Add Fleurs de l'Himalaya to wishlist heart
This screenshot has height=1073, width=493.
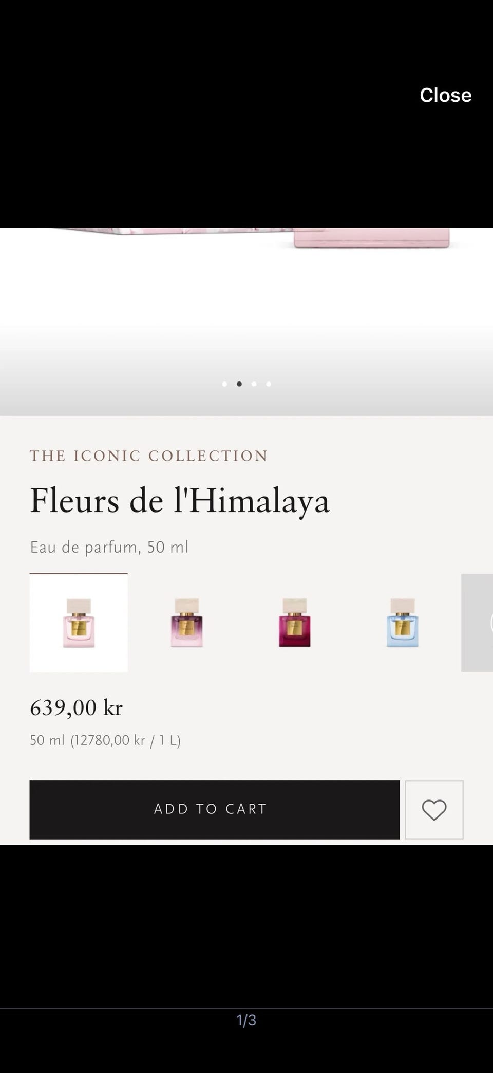point(434,810)
